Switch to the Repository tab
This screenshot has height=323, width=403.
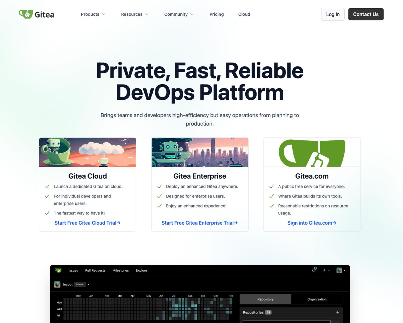point(265,299)
